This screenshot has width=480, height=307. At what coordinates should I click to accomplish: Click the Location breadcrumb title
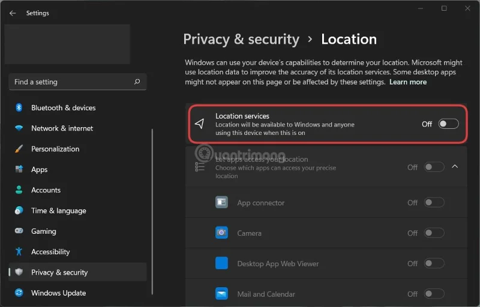349,39
